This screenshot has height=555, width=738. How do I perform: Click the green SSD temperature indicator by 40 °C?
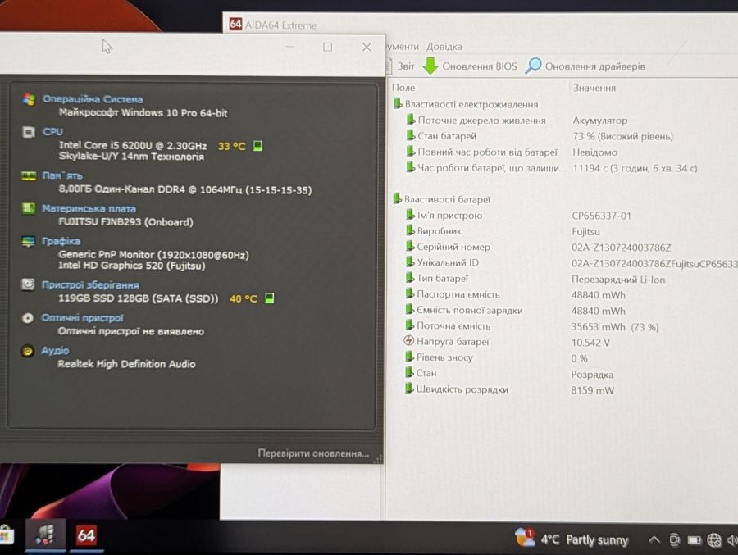[x=269, y=298]
